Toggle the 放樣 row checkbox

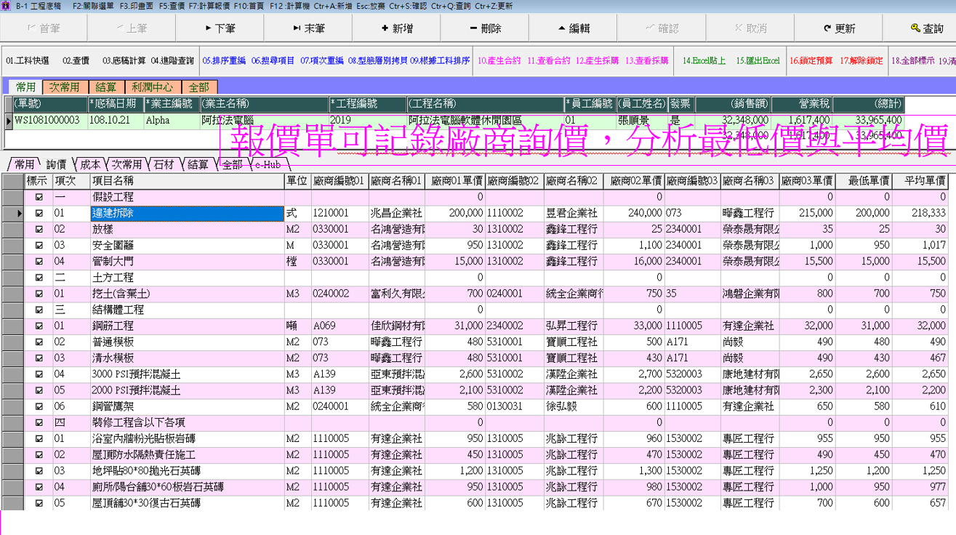(x=39, y=229)
